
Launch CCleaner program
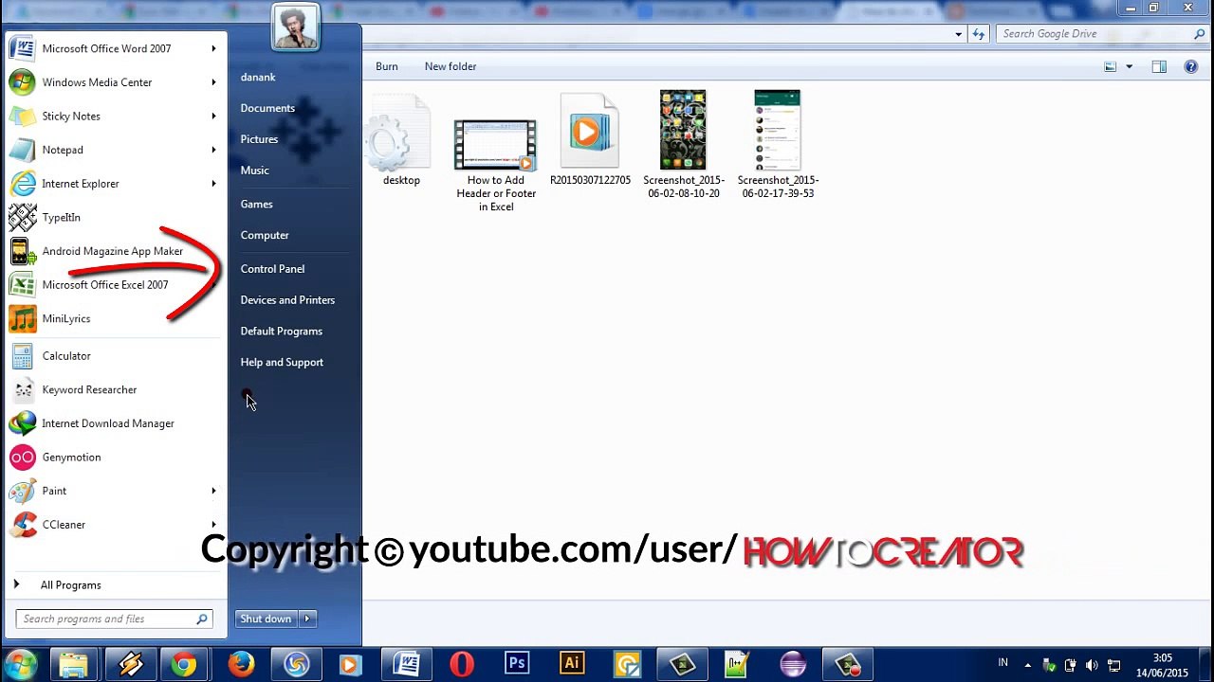pos(64,525)
